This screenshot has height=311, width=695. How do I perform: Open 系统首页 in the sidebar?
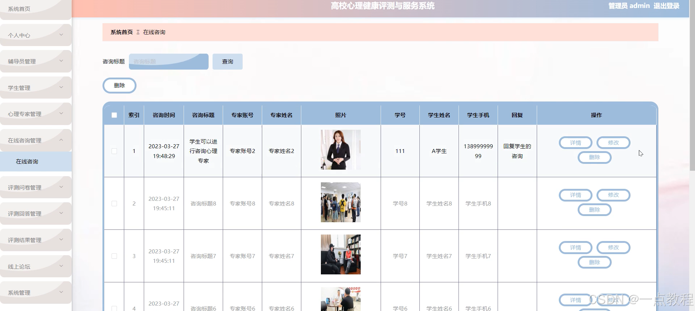[x=35, y=9]
